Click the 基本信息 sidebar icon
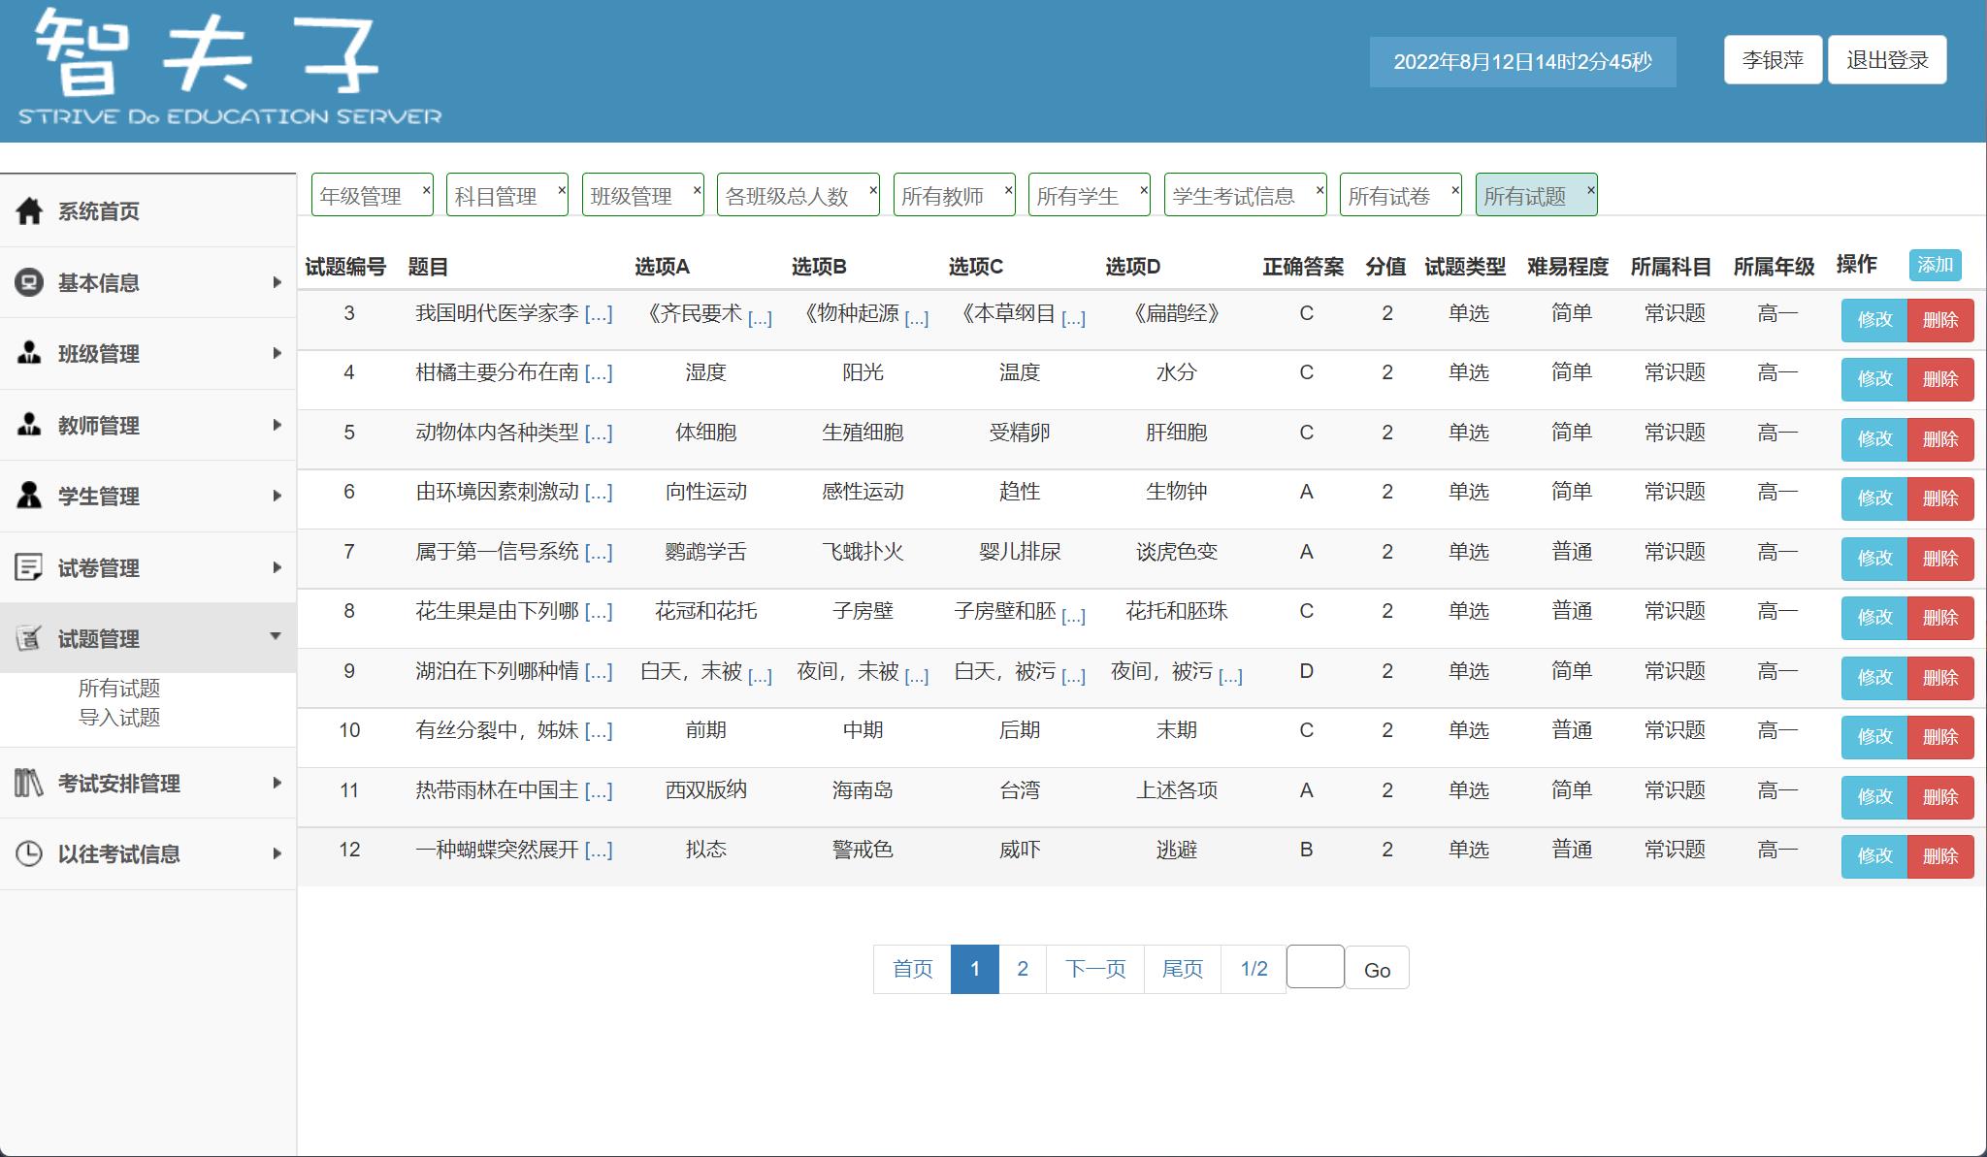This screenshot has width=1987, height=1157. [x=28, y=281]
